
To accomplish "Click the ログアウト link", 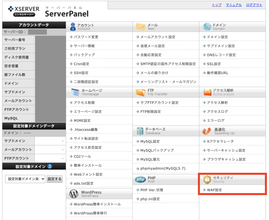I will (254, 5).
